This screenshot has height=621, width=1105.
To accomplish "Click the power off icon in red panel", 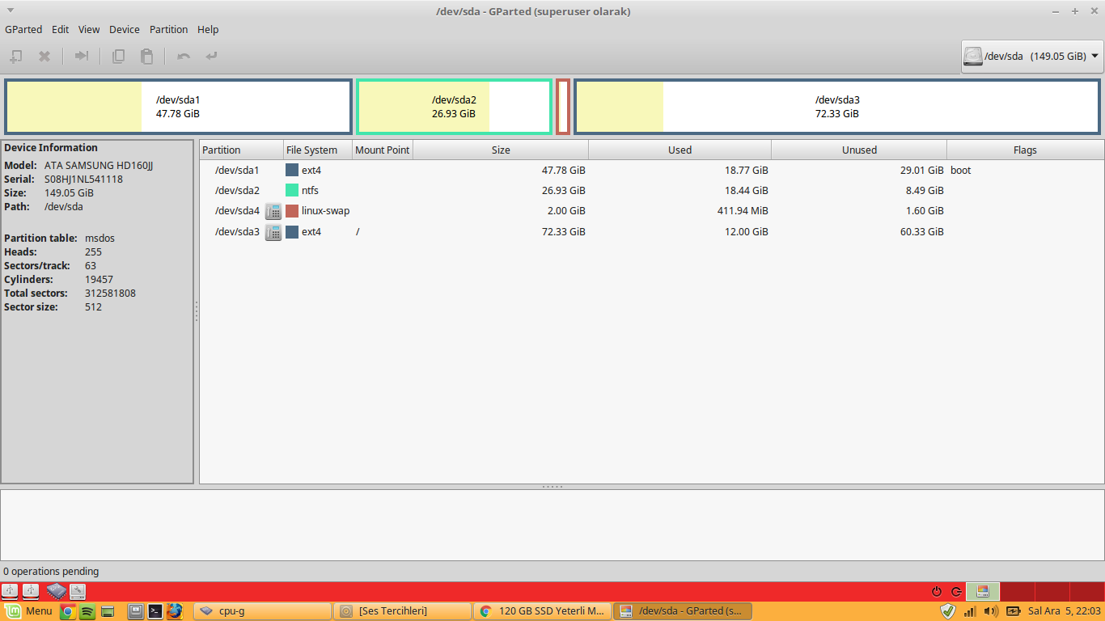I will pyautogui.click(x=937, y=592).
